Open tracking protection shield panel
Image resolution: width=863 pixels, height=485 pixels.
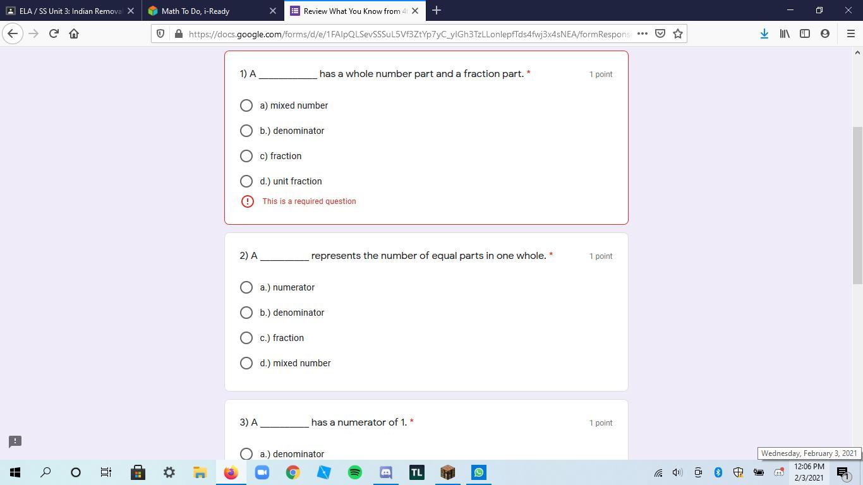[x=161, y=33]
